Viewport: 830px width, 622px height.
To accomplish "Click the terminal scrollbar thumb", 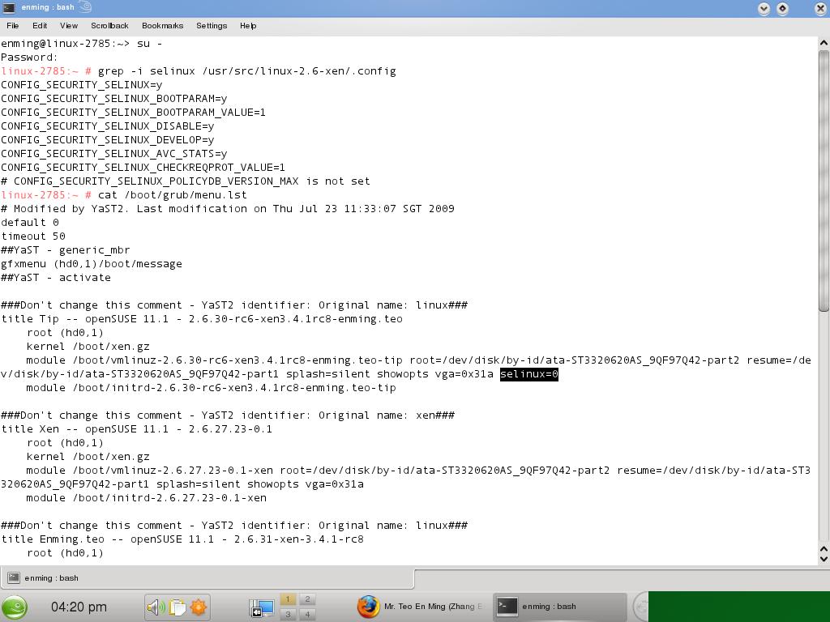I will point(824,181).
